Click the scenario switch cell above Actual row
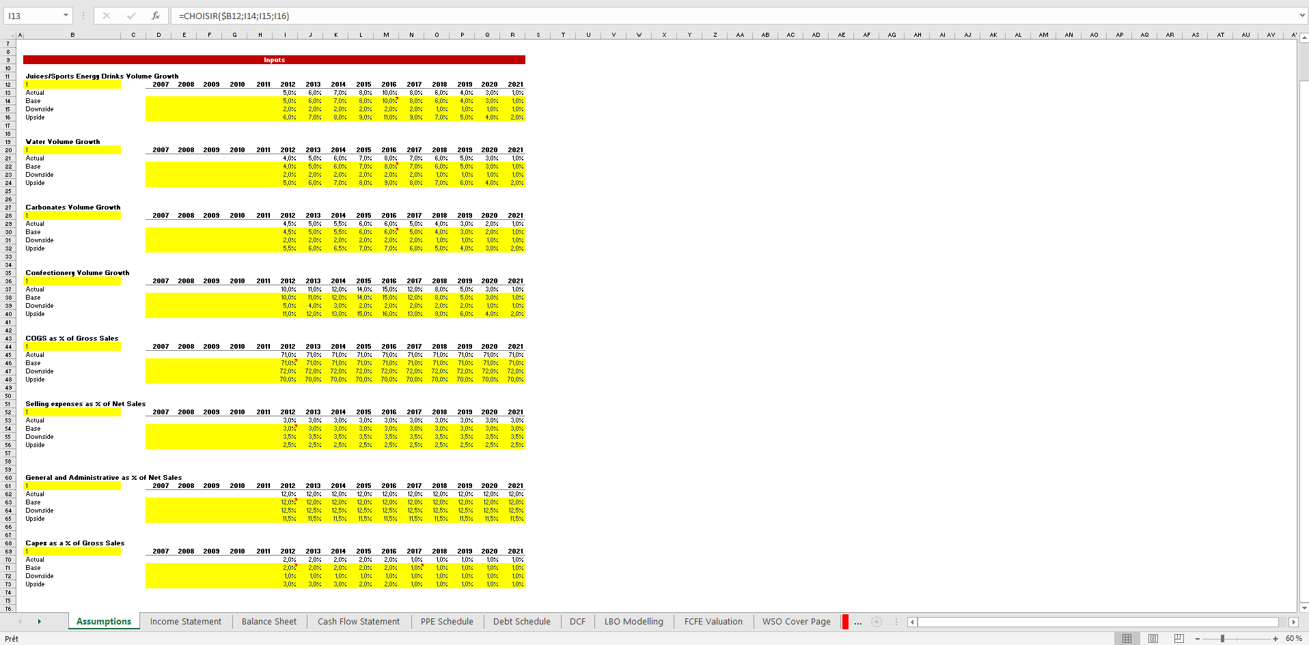 pos(72,84)
